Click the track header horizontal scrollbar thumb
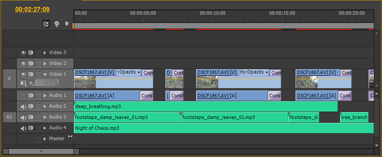Viewport: 382px width, 157px height. (x=41, y=151)
